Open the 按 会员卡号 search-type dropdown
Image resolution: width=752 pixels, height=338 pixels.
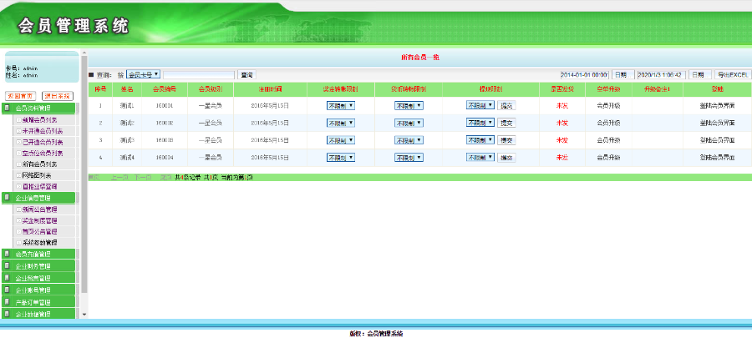pos(143,75)
